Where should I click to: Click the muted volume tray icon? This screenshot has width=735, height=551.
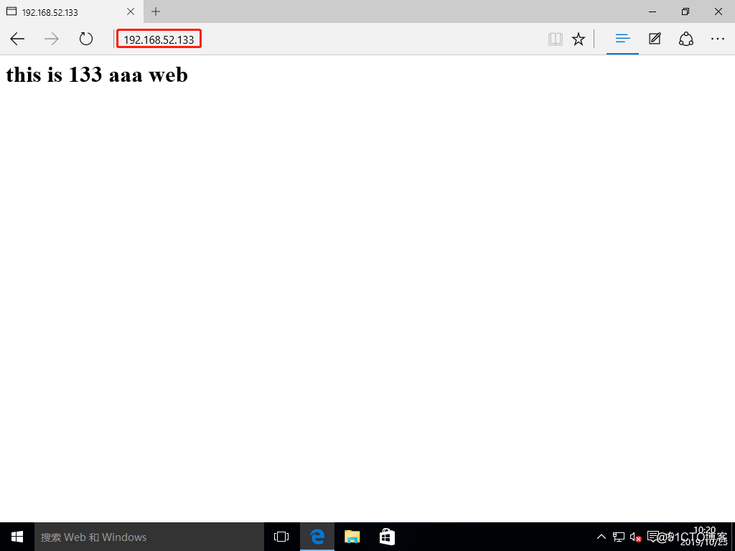pos(636,537)
